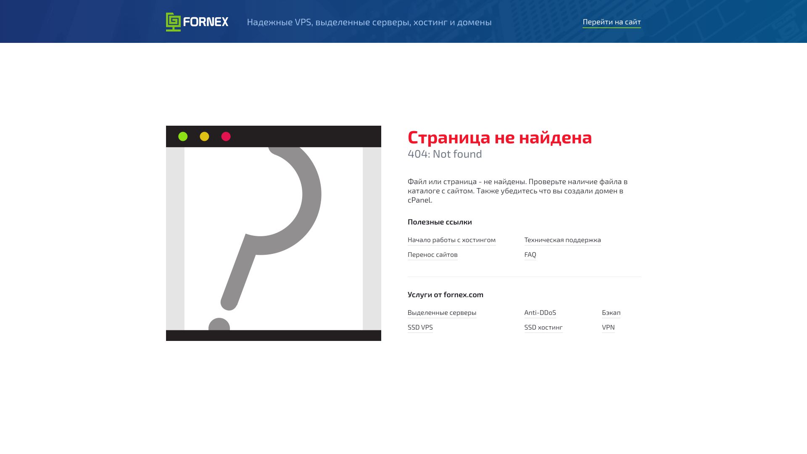Open the 'Бэкап' service link
The width and height of the screenshot is (807, 454).
click(x=611, y=313)
